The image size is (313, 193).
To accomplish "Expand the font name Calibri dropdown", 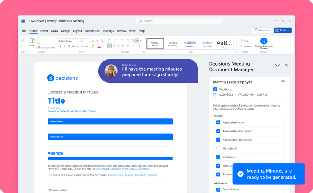I will click(x=80, y=41).
